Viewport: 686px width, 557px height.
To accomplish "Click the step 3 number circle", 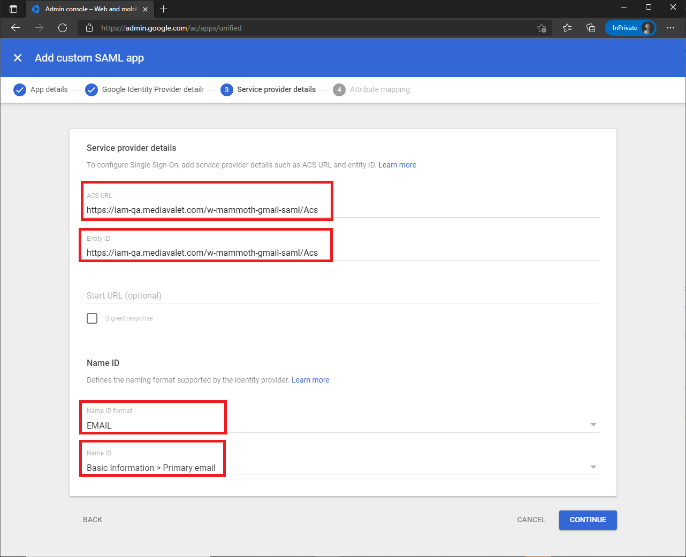I will coord(227,90).
